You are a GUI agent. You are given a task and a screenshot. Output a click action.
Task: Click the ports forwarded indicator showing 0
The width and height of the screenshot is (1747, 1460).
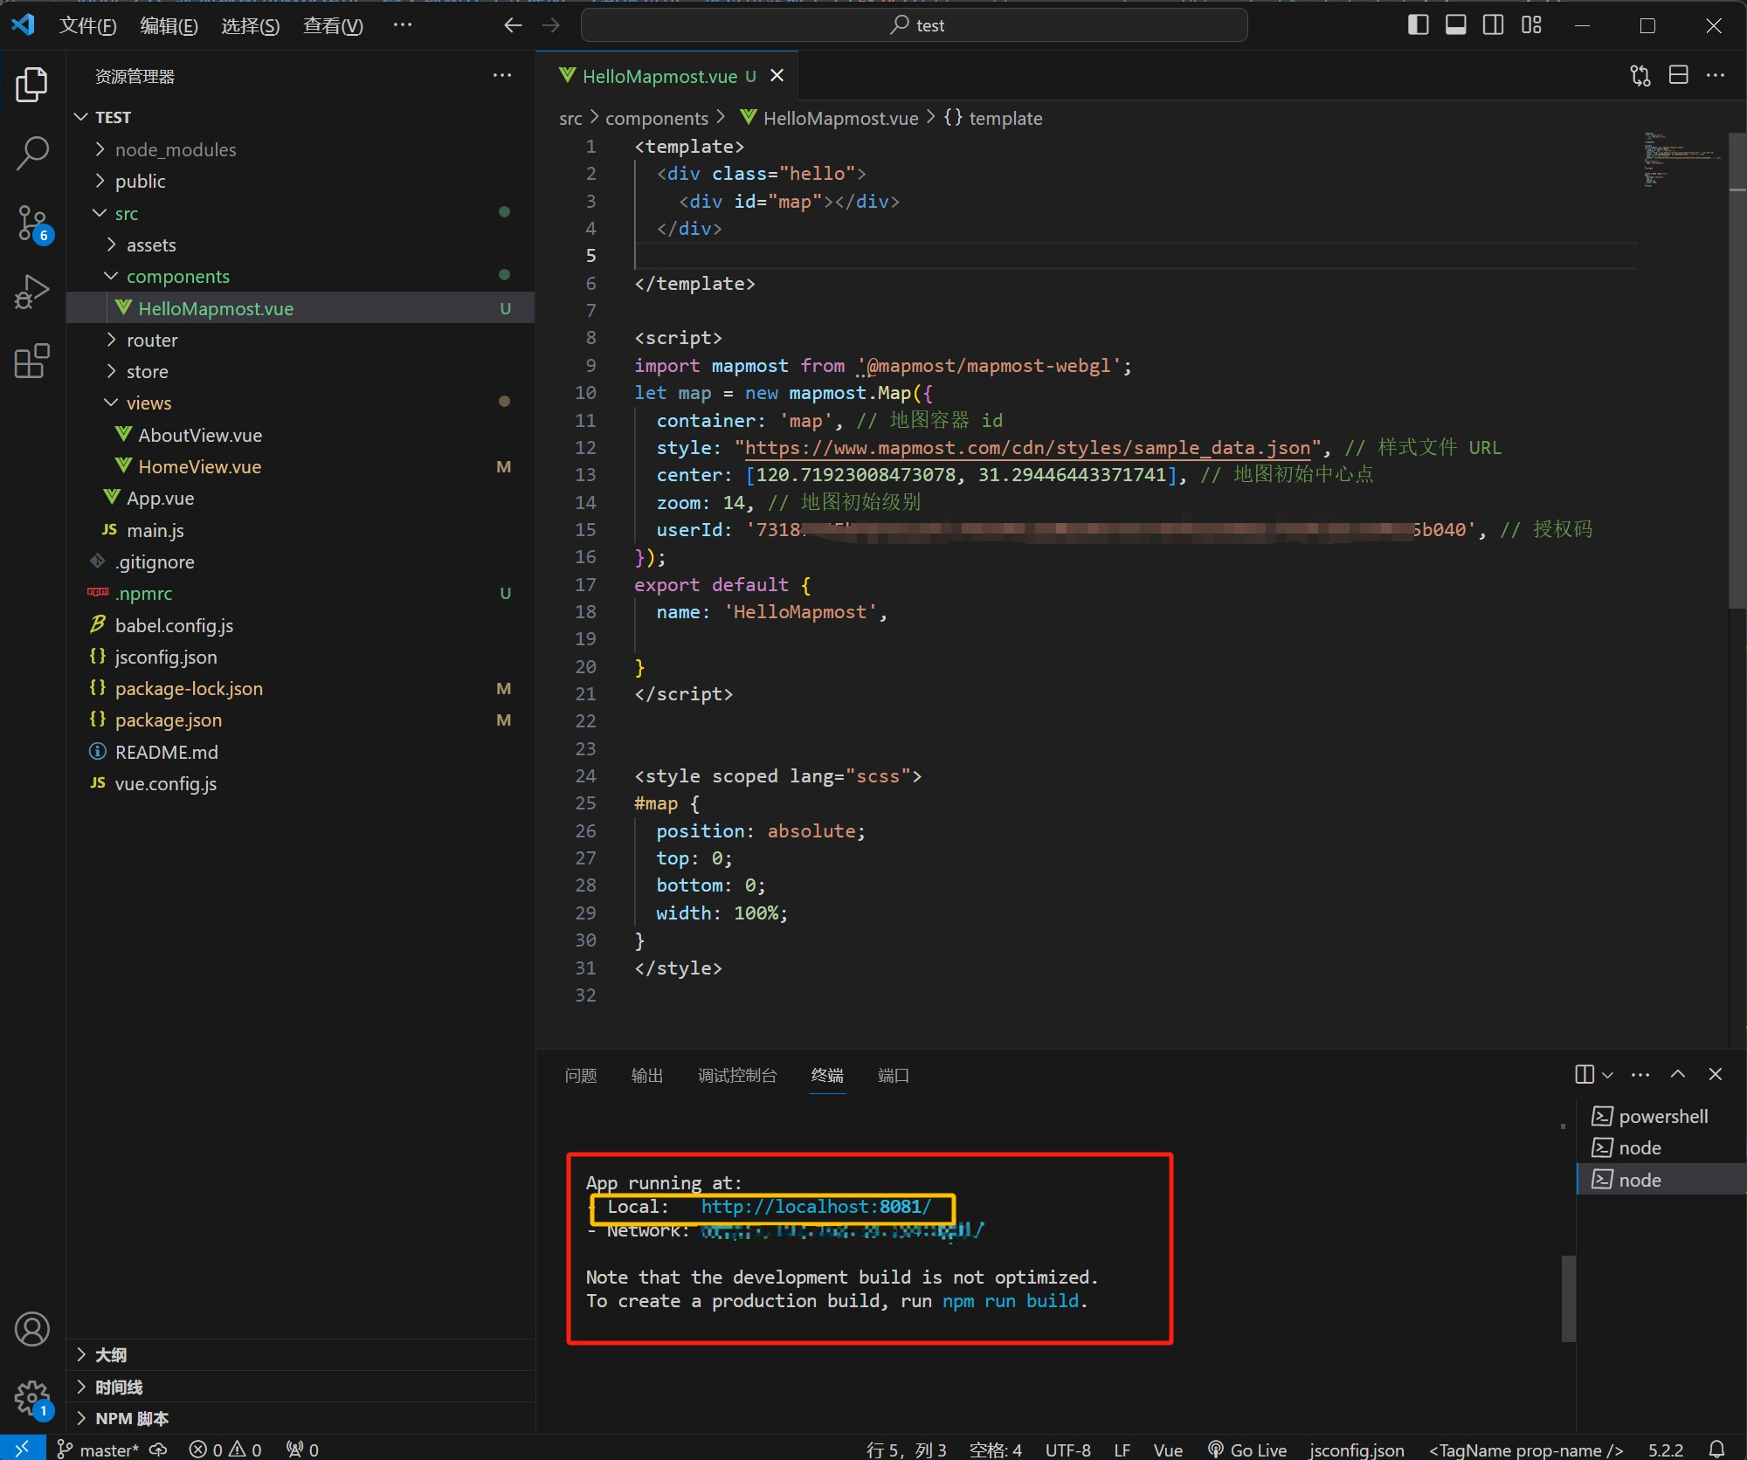click(302, 1450)
